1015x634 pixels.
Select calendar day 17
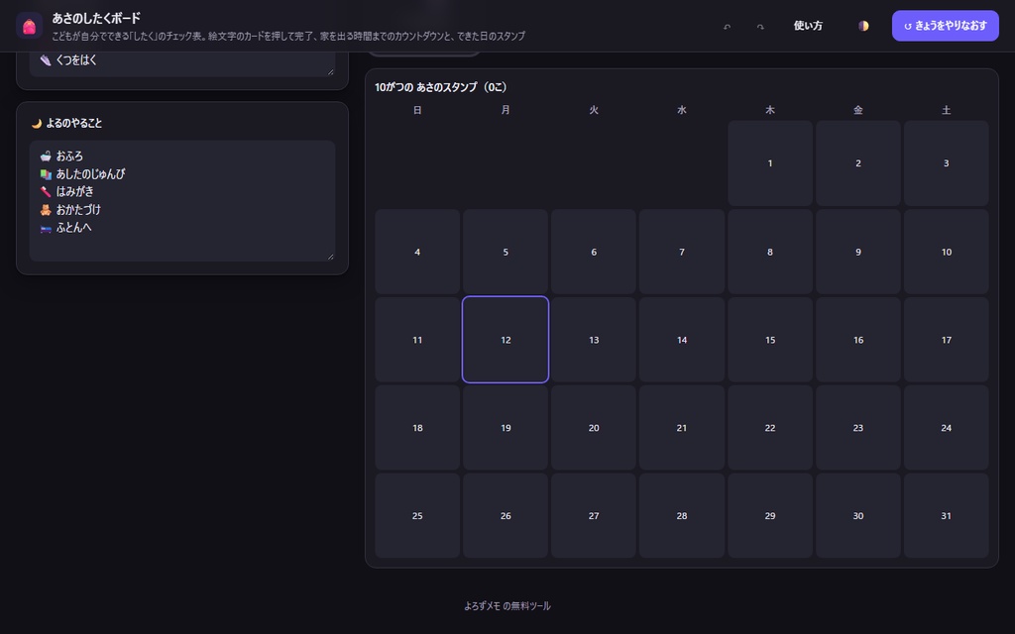946,340
